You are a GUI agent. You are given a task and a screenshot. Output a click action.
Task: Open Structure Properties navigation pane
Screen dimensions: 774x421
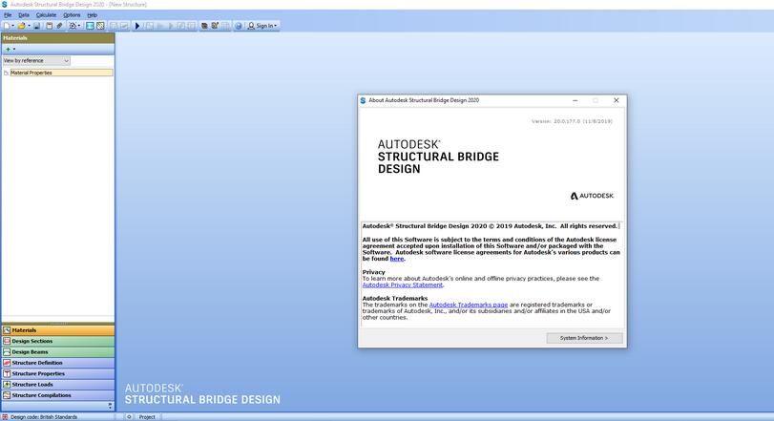(x=58, y=373)
